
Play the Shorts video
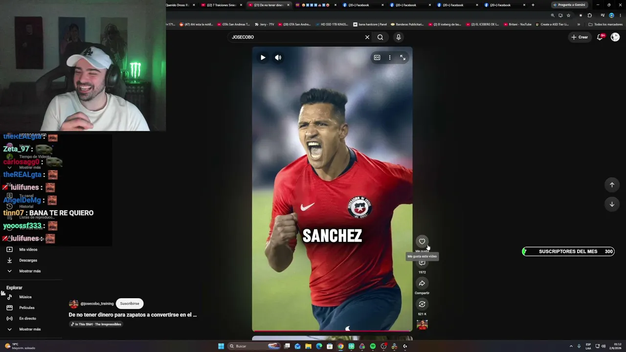(263, 58)
